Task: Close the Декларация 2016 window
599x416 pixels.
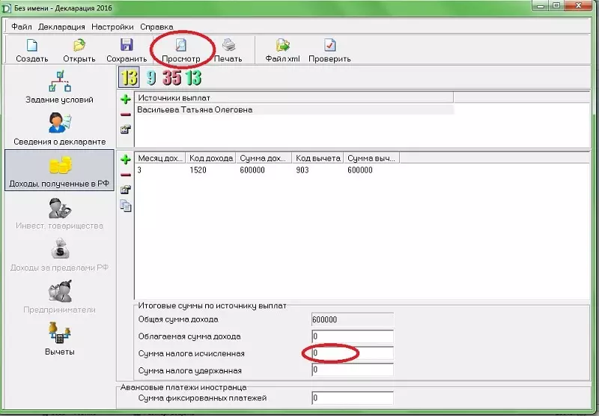Action: point(579,6)
